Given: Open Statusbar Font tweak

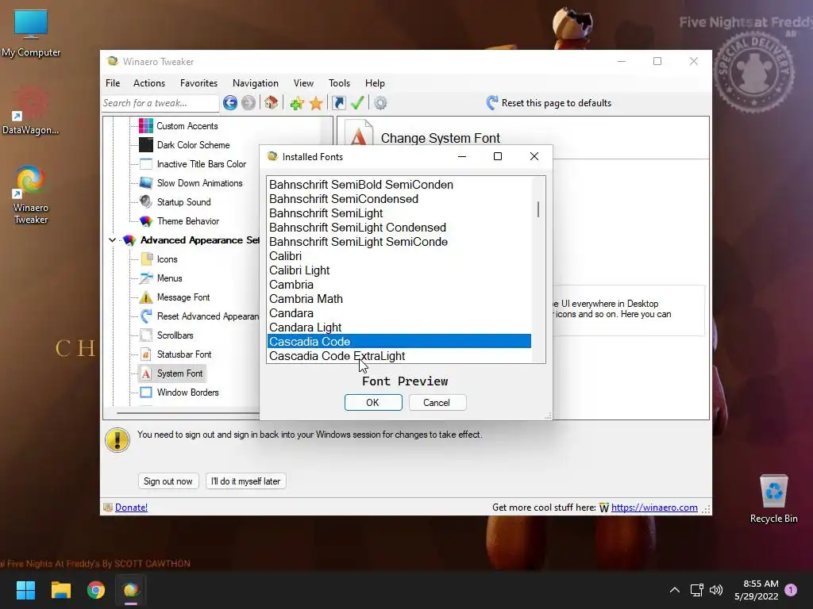Looking at the screenshot, I should coord(184,354).
